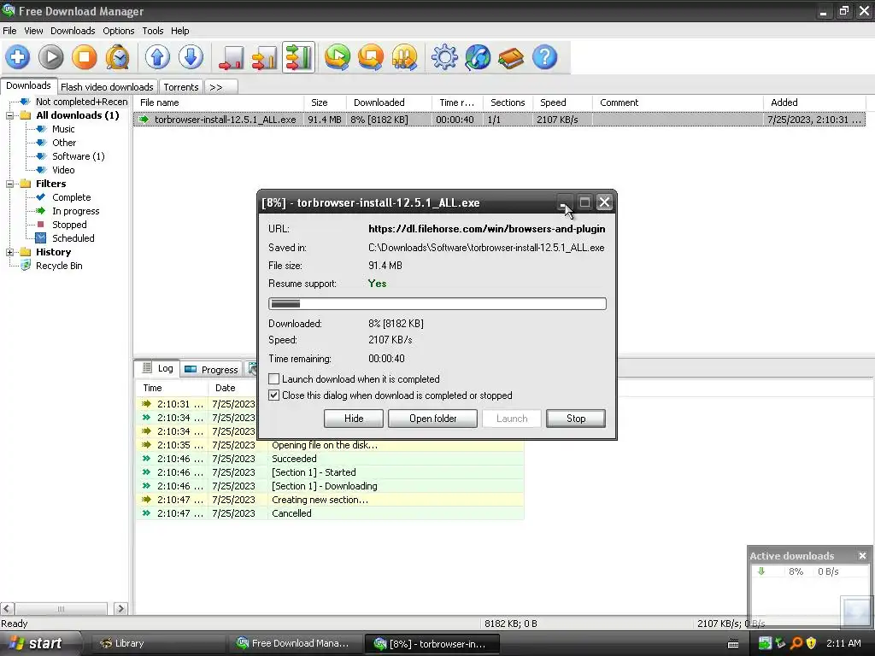Open settings with the gear icon

[x=444, y=57]
